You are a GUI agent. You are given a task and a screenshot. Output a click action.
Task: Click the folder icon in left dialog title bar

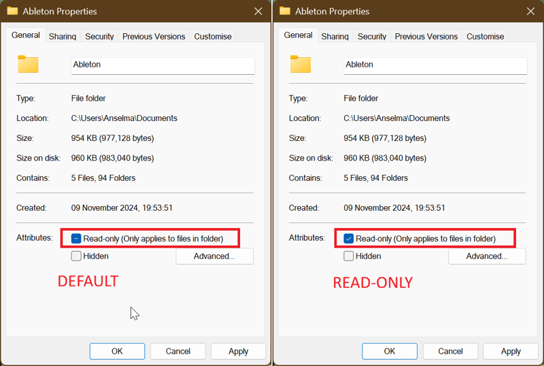click(12, 11)
